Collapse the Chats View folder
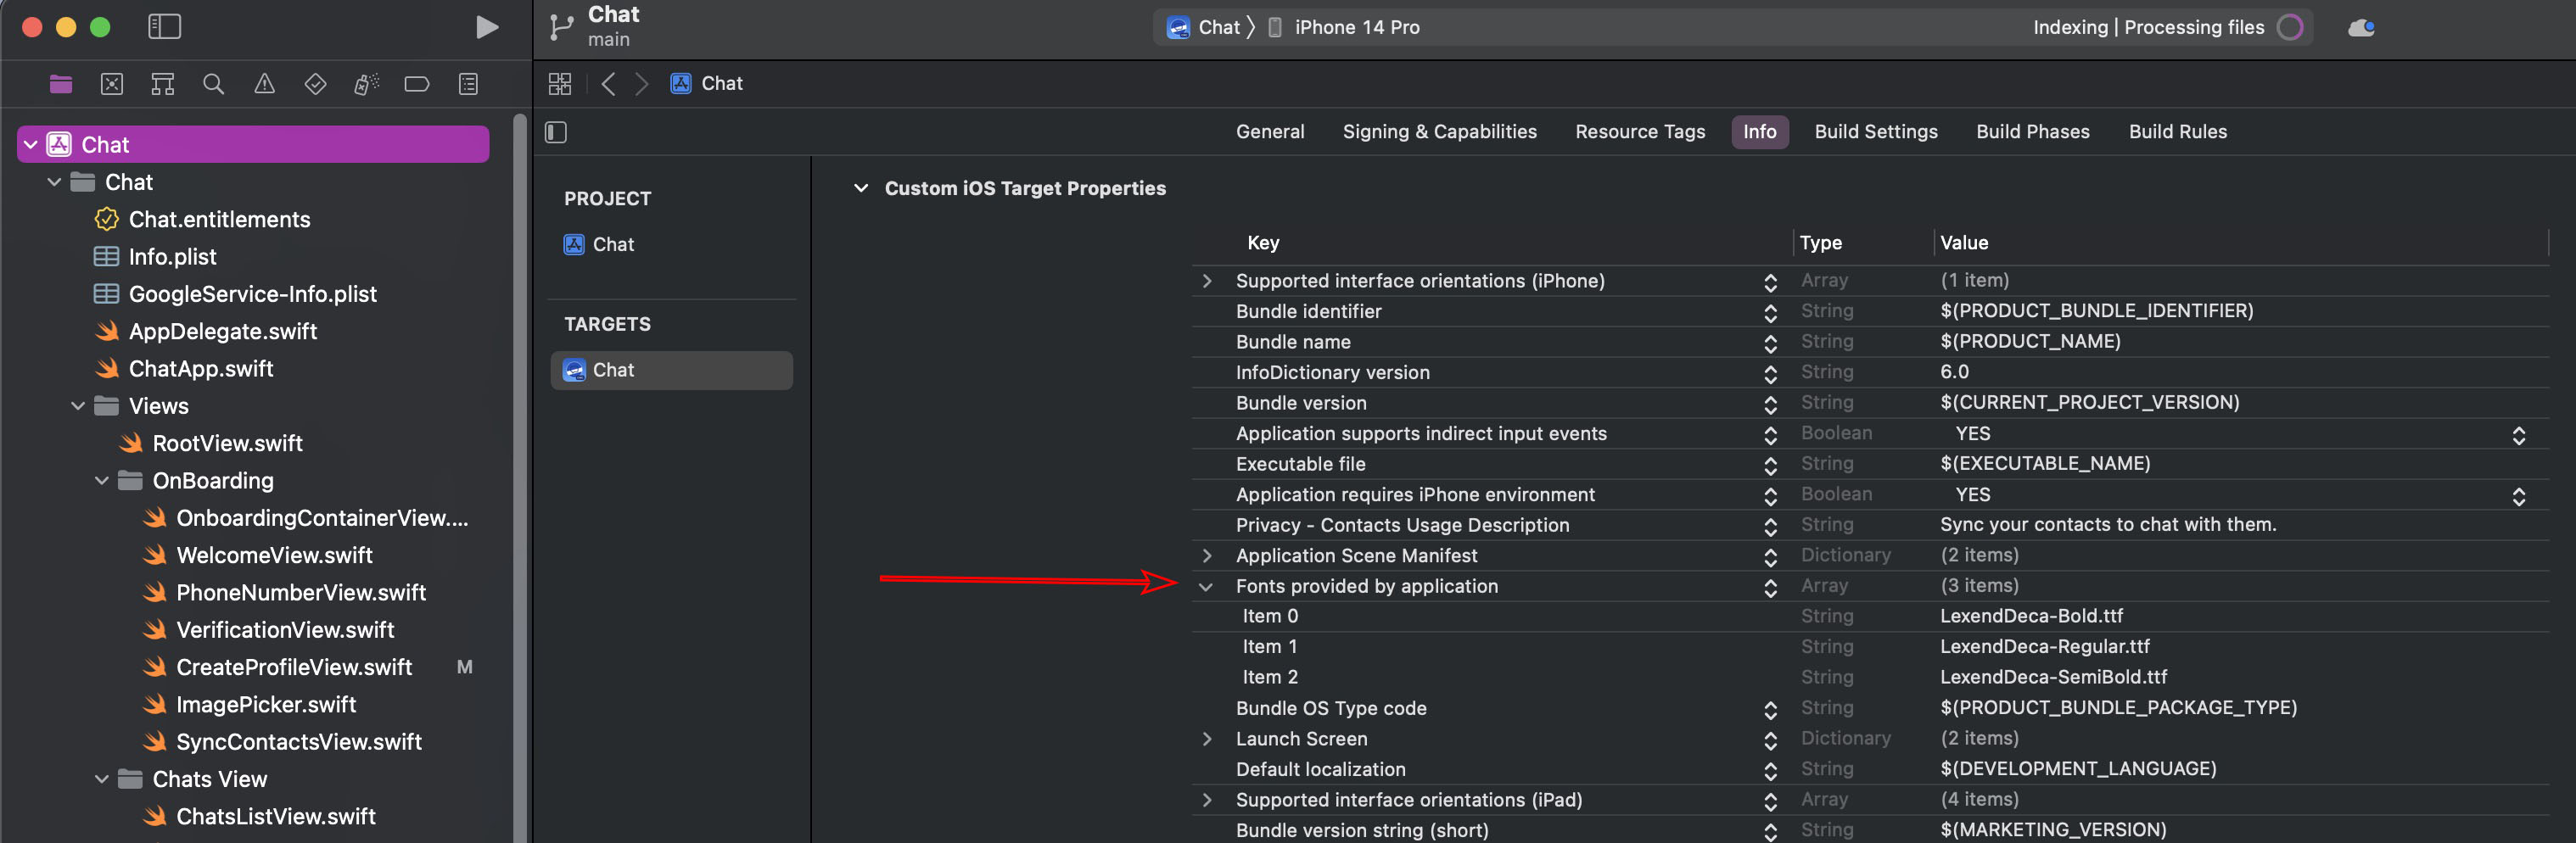 [x=102, y=779]
